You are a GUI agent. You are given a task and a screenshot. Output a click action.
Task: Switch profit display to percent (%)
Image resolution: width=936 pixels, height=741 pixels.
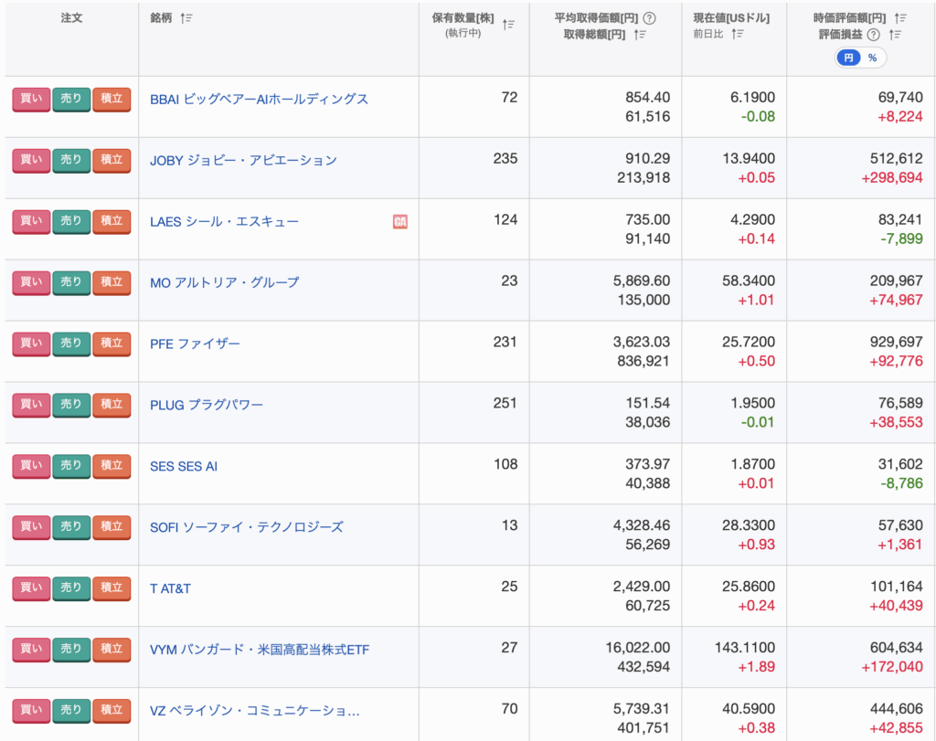click(x=872, y=58)
